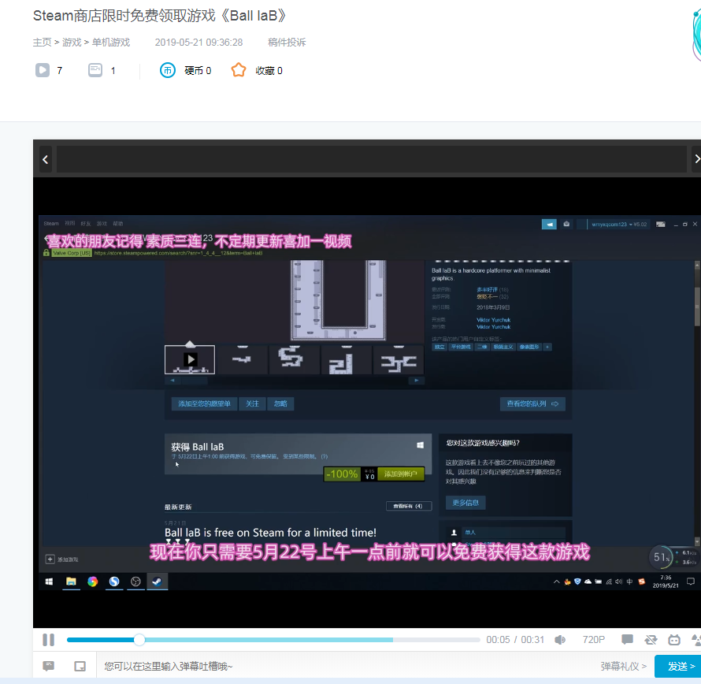Click the tray overflow caret in the video's taskbar
Viewport: 701px width, 684px height.
556,582
